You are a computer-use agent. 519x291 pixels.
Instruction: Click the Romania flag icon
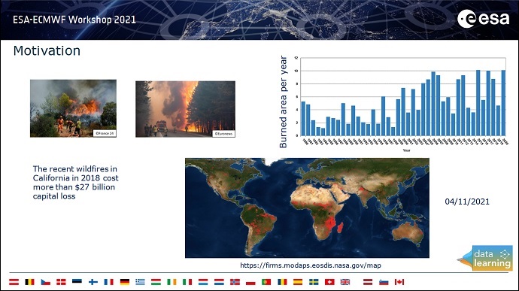[x=282, y=282]
